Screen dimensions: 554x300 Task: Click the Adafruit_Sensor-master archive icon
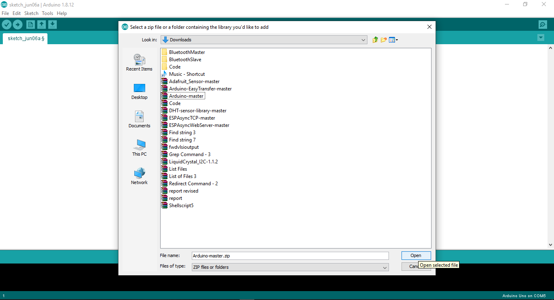click(x=164, y=81)
